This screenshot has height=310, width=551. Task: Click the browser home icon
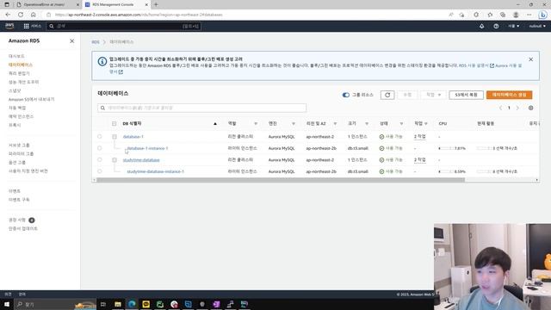pos(33,15)
